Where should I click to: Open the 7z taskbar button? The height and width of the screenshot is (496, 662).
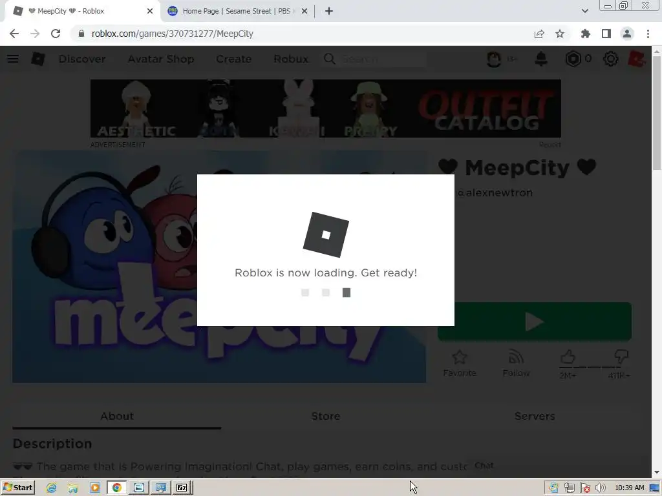click(x=182, y=488)
